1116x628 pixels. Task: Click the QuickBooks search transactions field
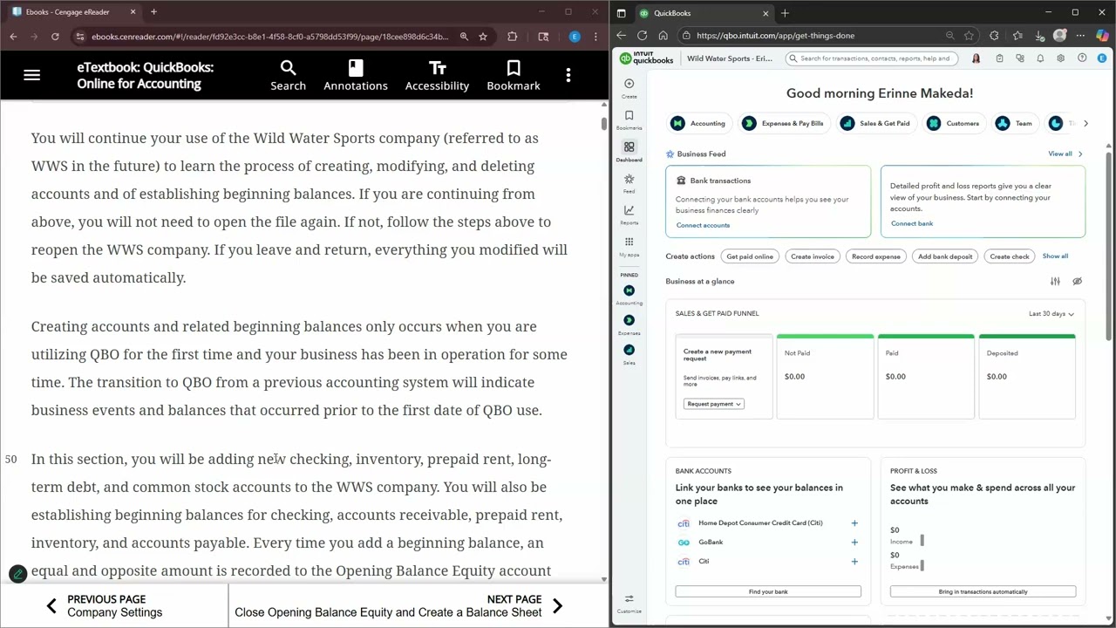click(872, 58)
